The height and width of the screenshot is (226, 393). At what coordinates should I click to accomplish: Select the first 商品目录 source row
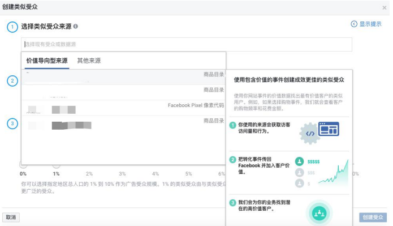[124, 77]
